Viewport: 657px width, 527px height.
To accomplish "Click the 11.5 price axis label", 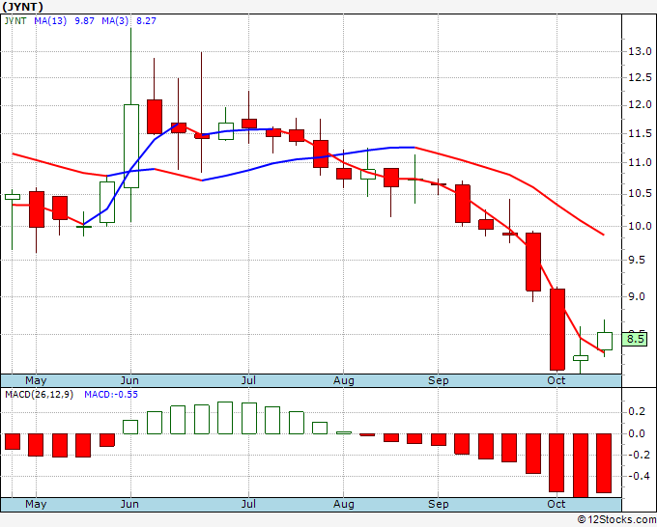I will pos(640,133).
